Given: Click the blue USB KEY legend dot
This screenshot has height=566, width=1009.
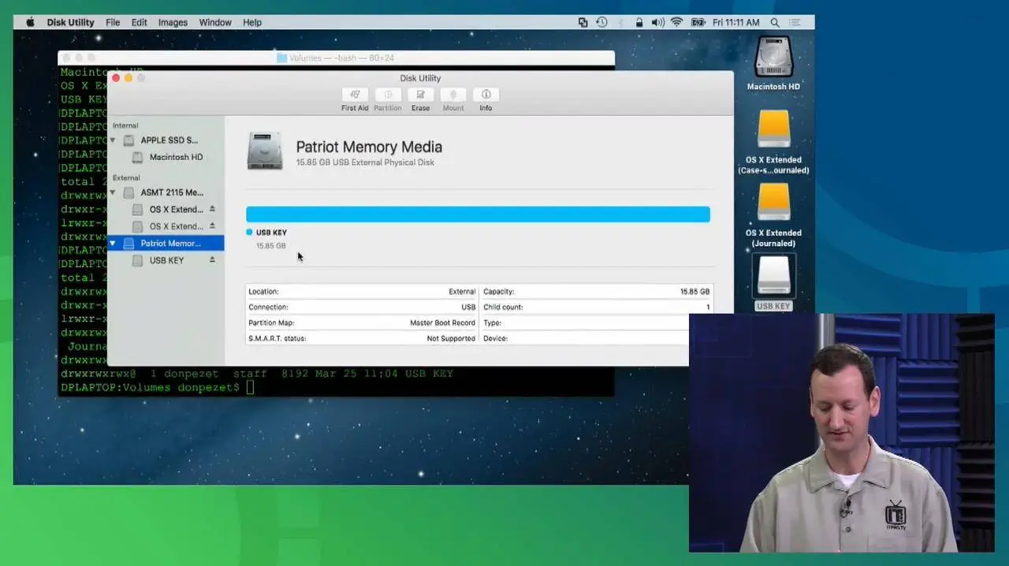Looking at the screenshot, I should tap(249, 233).
